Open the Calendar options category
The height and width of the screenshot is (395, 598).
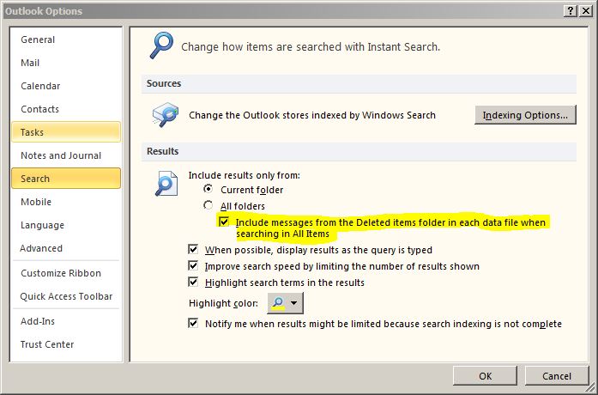[x=66, y=86]
